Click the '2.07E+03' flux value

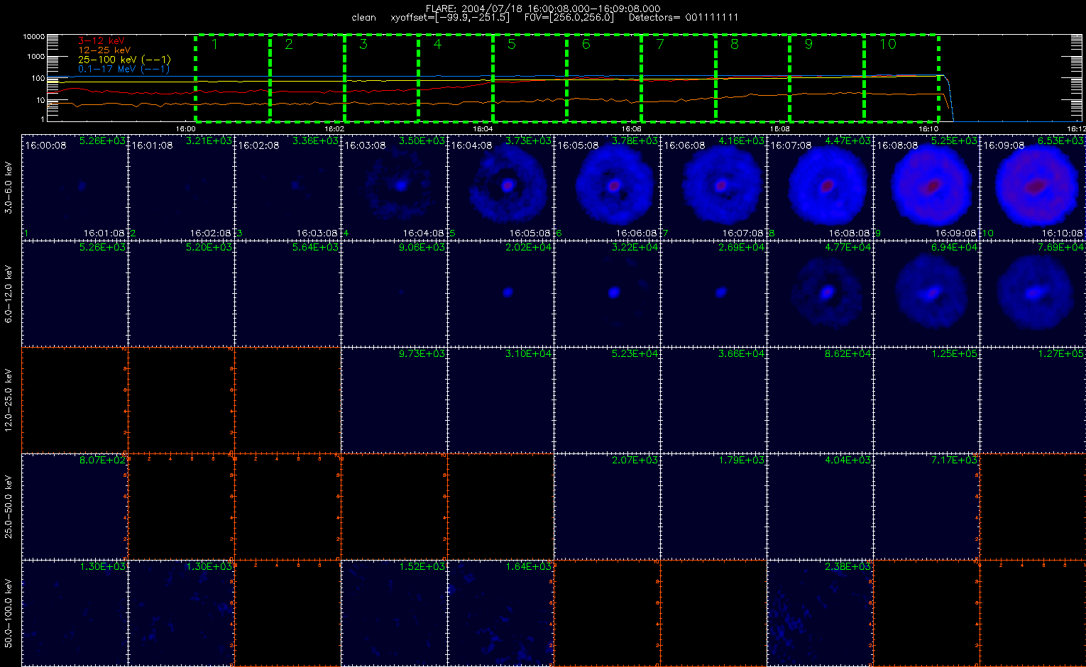(x=635, y=460)
